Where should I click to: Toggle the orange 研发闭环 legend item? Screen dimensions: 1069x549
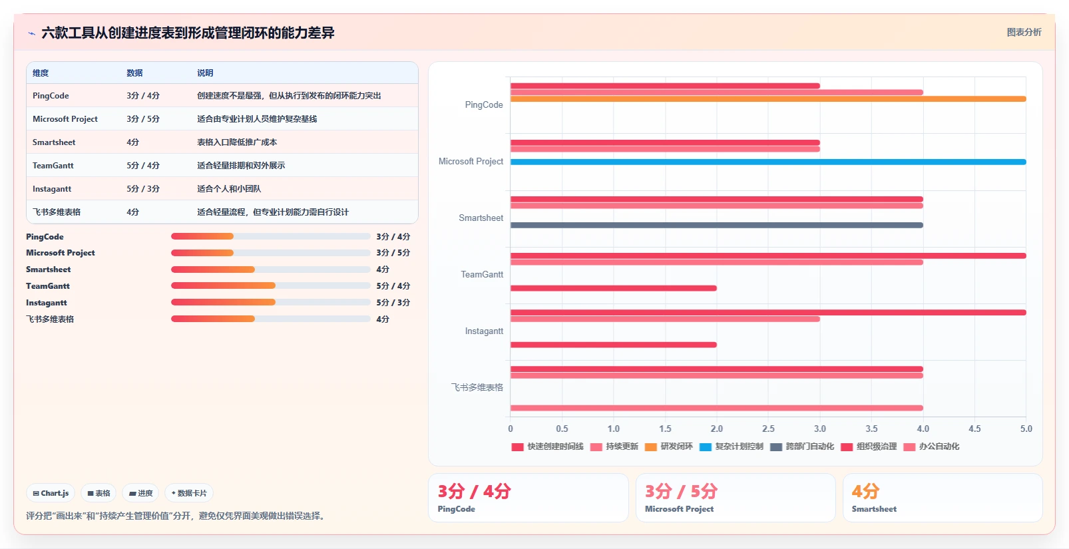(x=668, y=447)
